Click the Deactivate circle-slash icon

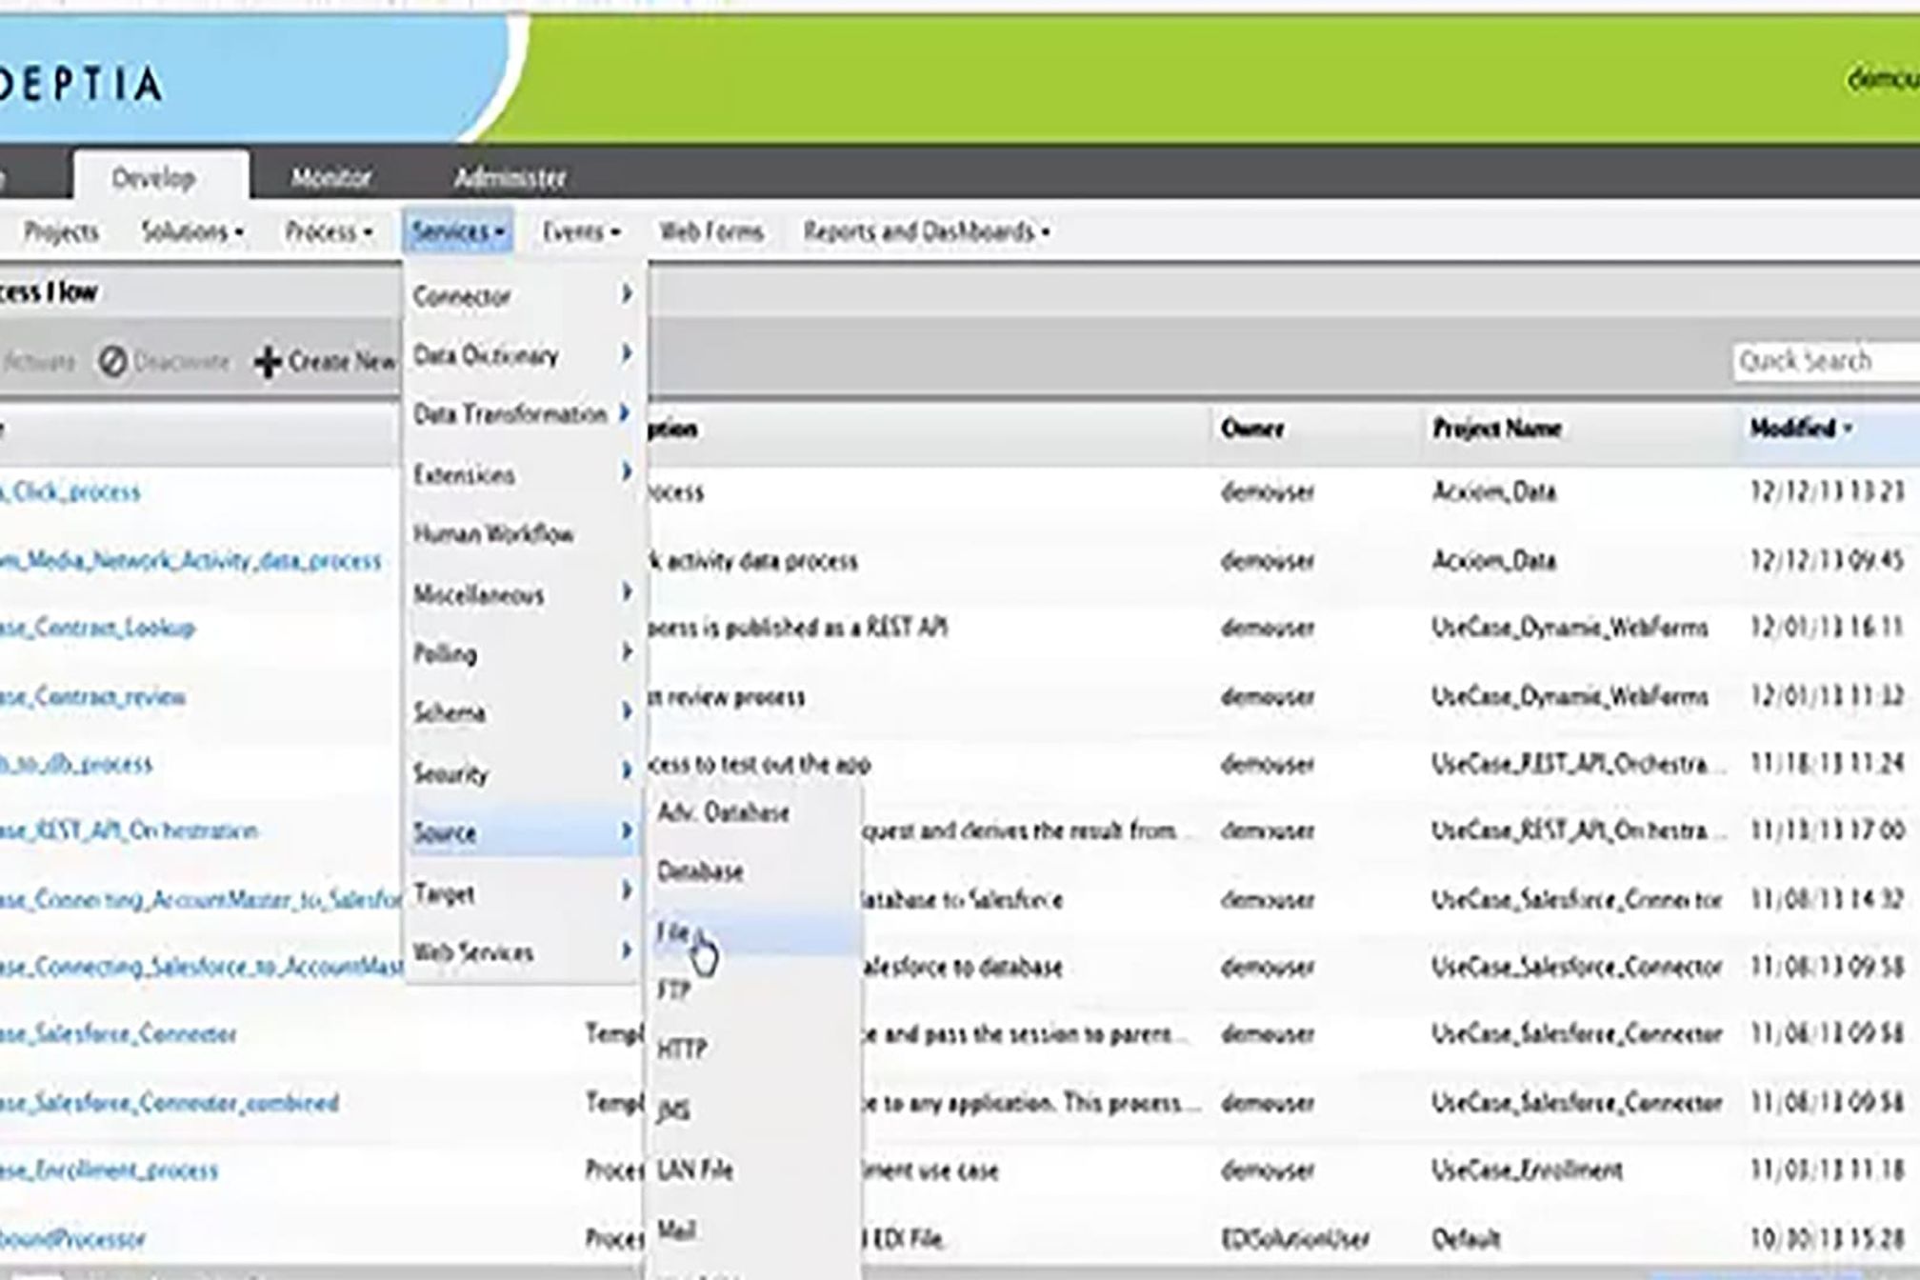[112, 362]
